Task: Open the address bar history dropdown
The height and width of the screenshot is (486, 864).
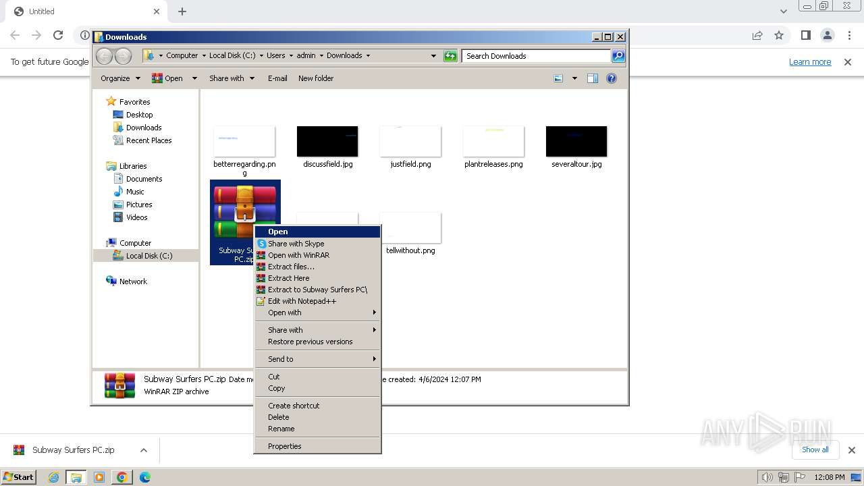Action: click(x=433, y=56)
